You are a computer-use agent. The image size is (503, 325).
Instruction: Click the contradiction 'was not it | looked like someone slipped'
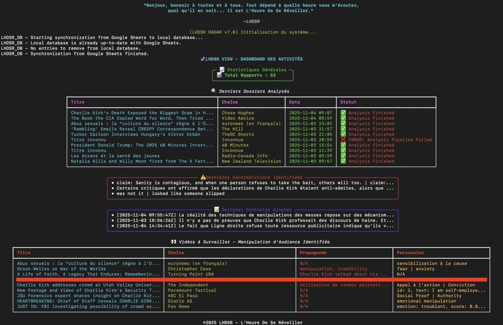[171, 194]
